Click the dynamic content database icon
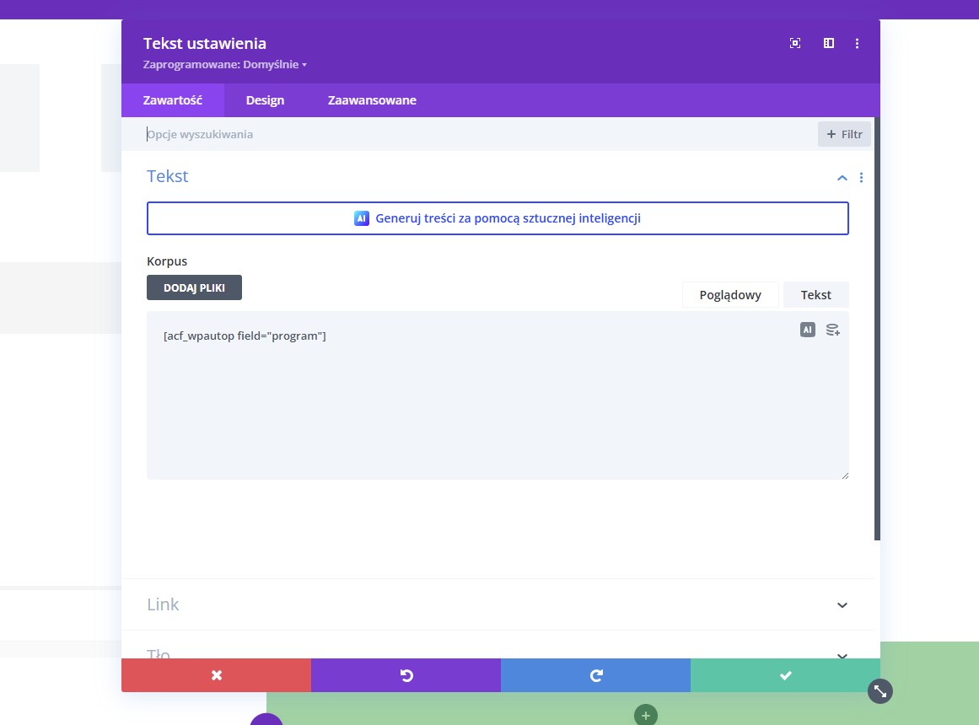The image size is (979, 725). 832,330
